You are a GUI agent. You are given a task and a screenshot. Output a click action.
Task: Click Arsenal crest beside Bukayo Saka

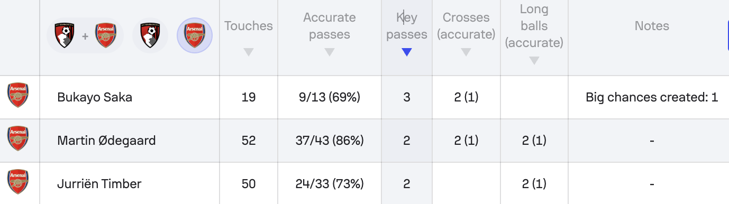(18, 96)
